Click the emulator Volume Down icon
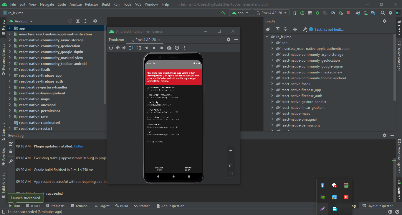The height and width of the screenshot is (215, 402). click(124, 48)
